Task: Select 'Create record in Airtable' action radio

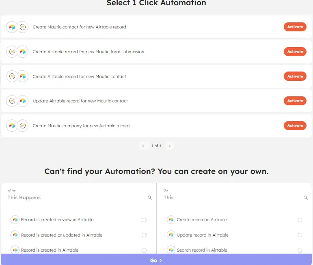Action: pos(300,220)
